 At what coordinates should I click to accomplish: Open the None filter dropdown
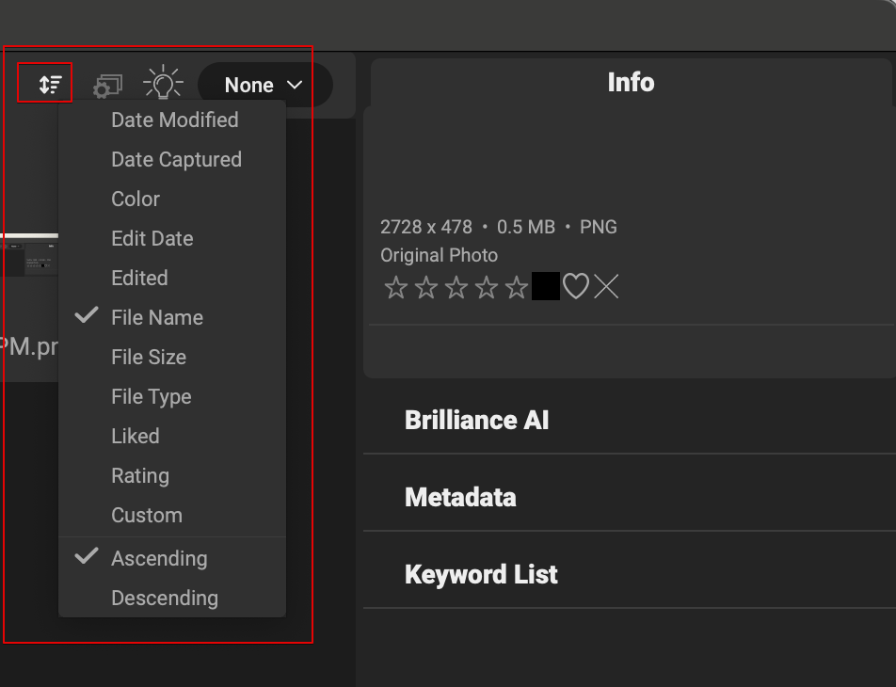[264, 86]
